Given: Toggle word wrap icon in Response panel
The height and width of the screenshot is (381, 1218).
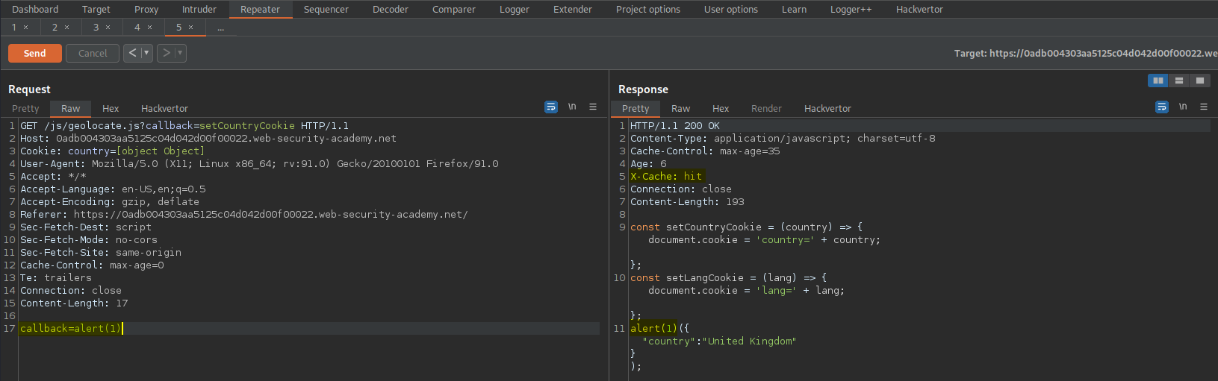Looking at the screenshot, I should [1162, 107].
